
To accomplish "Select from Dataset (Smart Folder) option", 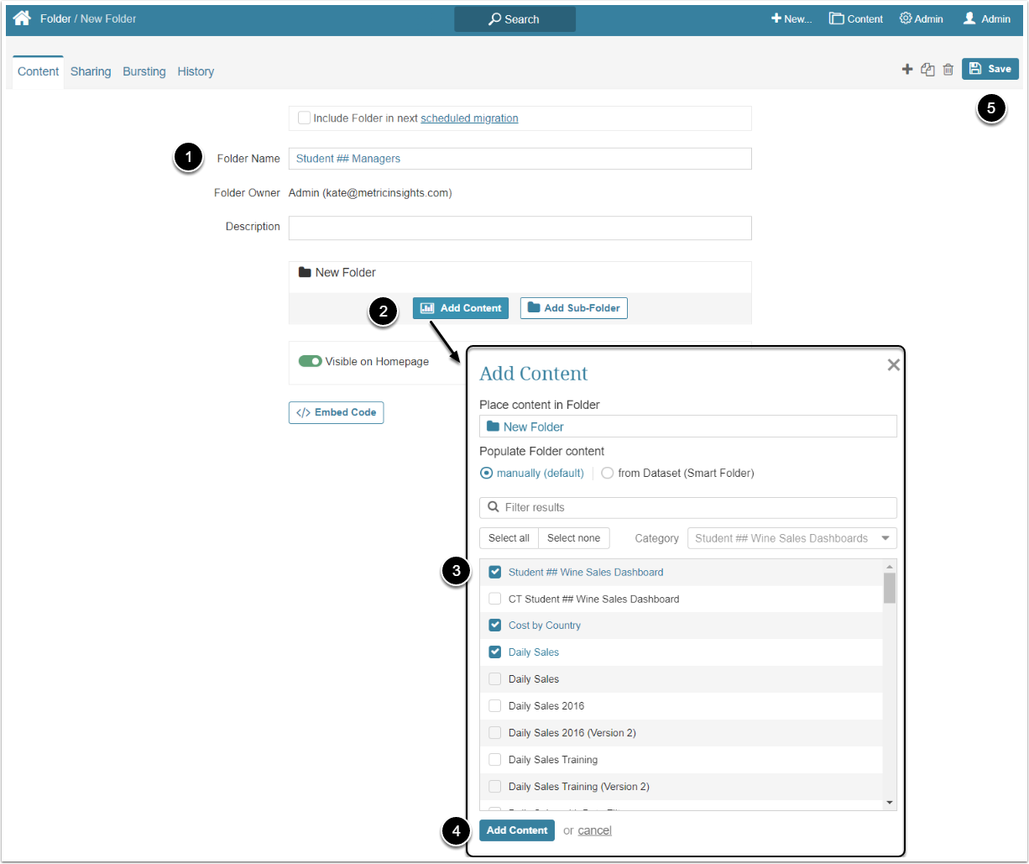I will click(x=607, y=473).
